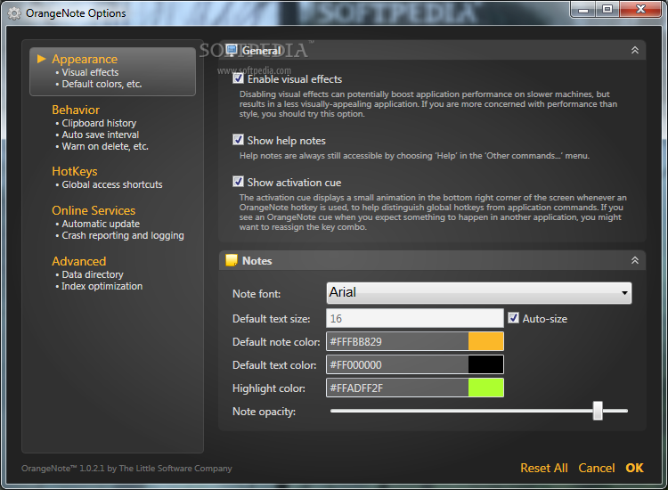Select Automatic update item

coord(101,224)
